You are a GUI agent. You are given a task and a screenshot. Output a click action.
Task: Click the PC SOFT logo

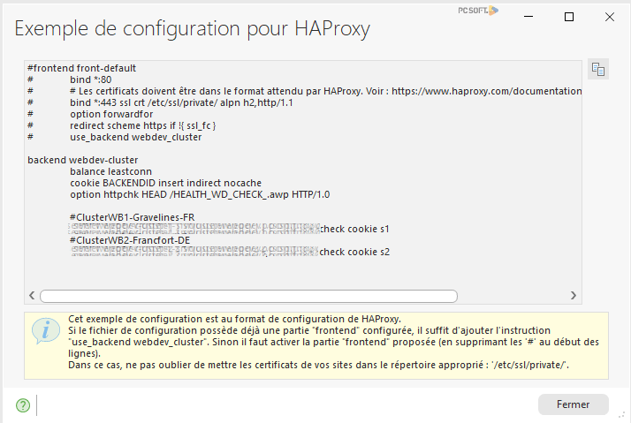[x=478, y=11]
